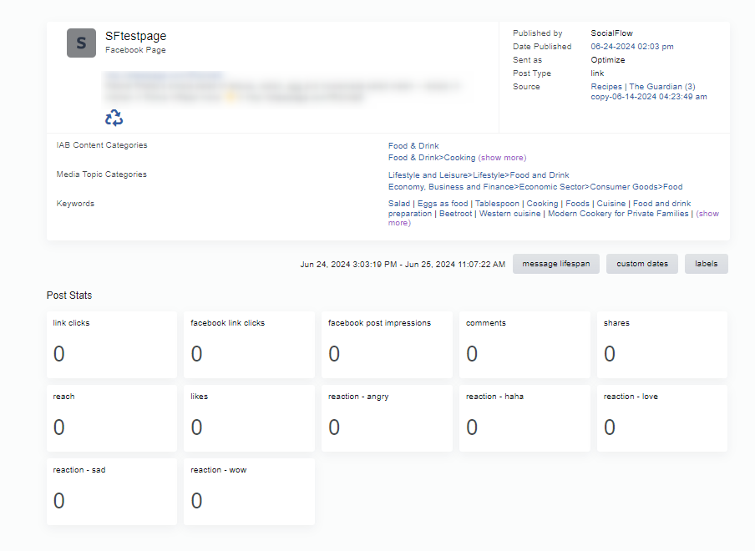This screenshot has width=755, height=551.
Task: Click the SFtestpage avatar with letter S
Action: tap(81, 43)
